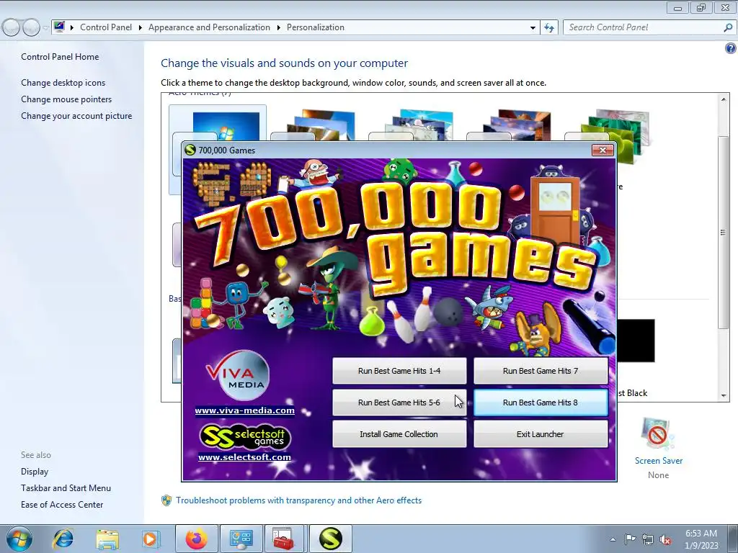The image size is (738, 553).
Task: Go to Ease of Access Center
Action: tap(62, 505)
